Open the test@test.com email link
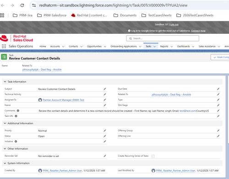Image resolution: width=229 pixels, height=179 pixels. coord(188,111)
